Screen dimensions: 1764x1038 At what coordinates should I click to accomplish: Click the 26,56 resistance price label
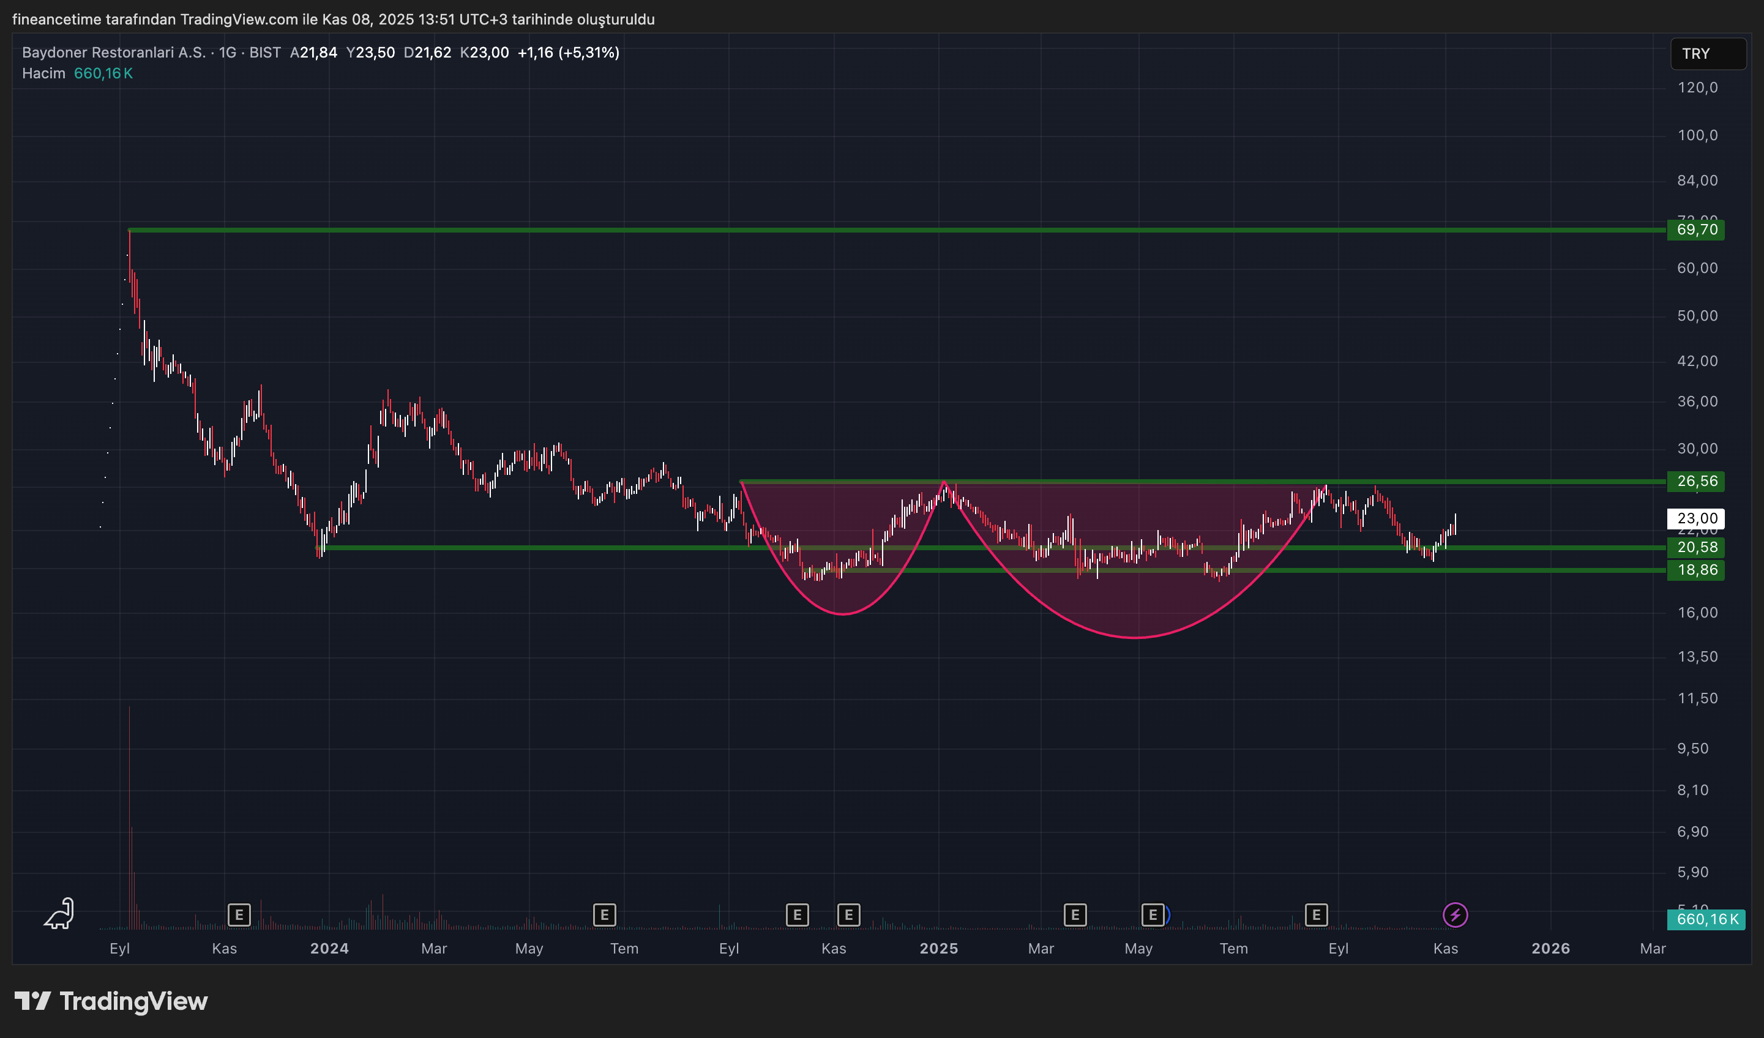coord(1695,481)
